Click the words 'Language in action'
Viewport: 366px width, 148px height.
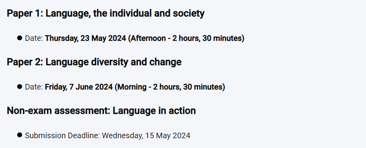(x=154, y=111)
